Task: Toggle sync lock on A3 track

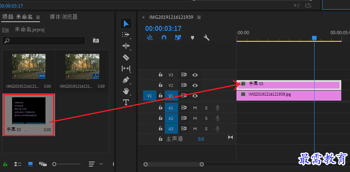Action: point(184,129)
